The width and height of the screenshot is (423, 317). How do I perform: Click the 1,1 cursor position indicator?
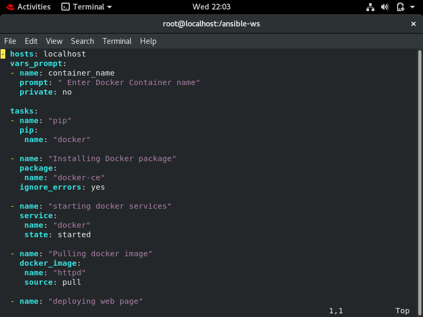pyautogui.click(x=336, y=311)
